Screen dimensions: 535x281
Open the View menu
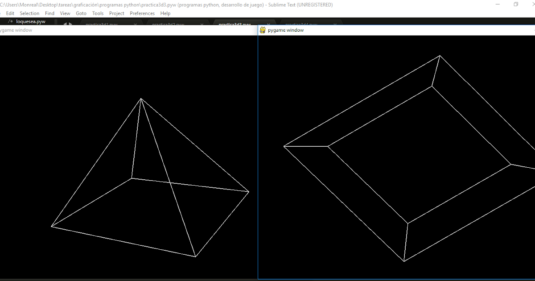(x=65, y=13)
